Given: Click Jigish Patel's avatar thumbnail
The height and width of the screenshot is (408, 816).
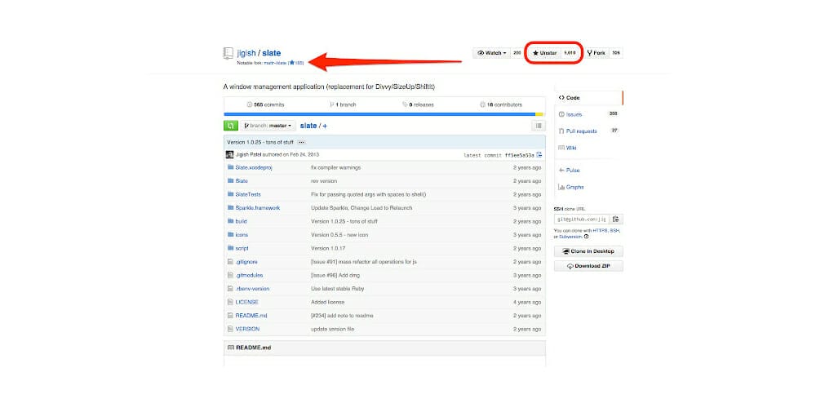Looking at the screenshot, I should tap(229, 154).
